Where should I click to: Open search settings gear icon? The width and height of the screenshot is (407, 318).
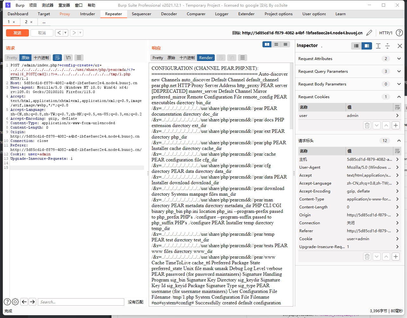[15, 302]
